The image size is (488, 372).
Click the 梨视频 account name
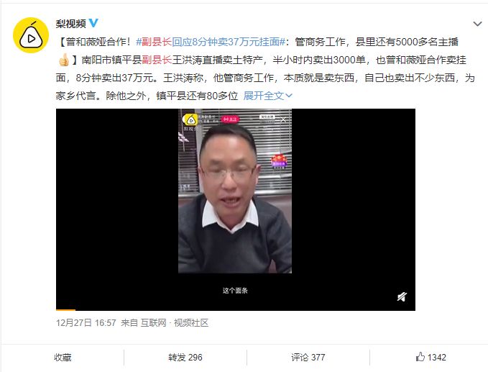coord(70,23)
